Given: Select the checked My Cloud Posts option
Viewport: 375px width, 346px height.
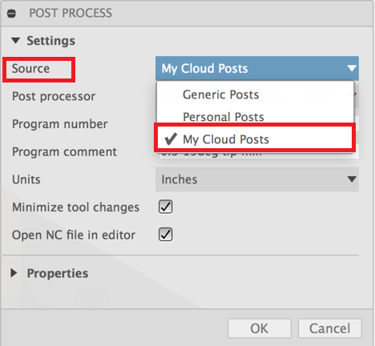Looking at the screenshot, I should tap(255, 139).
